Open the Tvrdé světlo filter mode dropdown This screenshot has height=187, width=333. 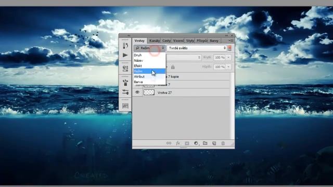(x=197, y=48)
